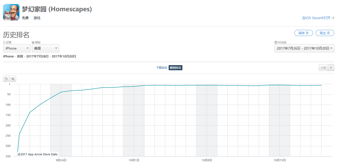Open the iPhone device dropdown
Image resolution: width=337 pixels, height=164 pixels.
(x=17, y=48)
